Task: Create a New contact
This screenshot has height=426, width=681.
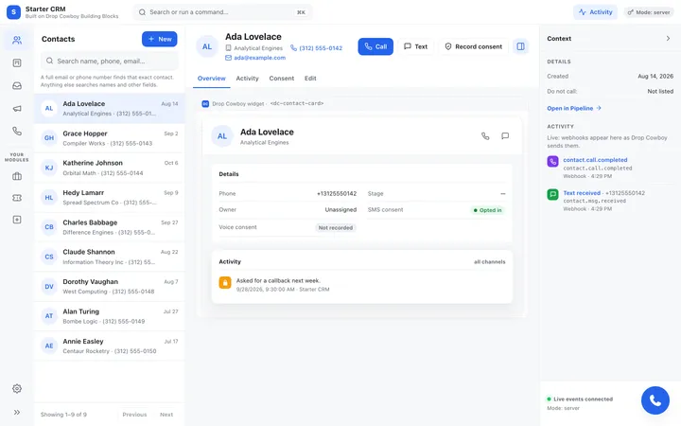Action: tap(160, 39)
